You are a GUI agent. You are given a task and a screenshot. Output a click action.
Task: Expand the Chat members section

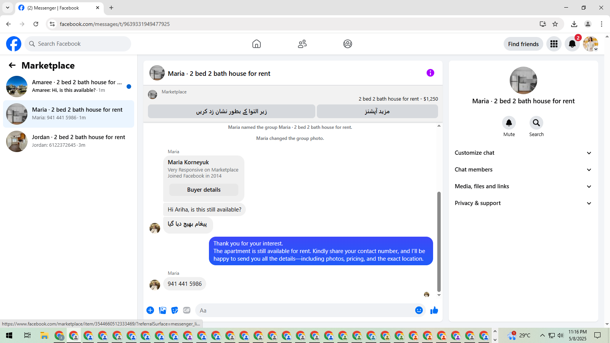point(523,170)
